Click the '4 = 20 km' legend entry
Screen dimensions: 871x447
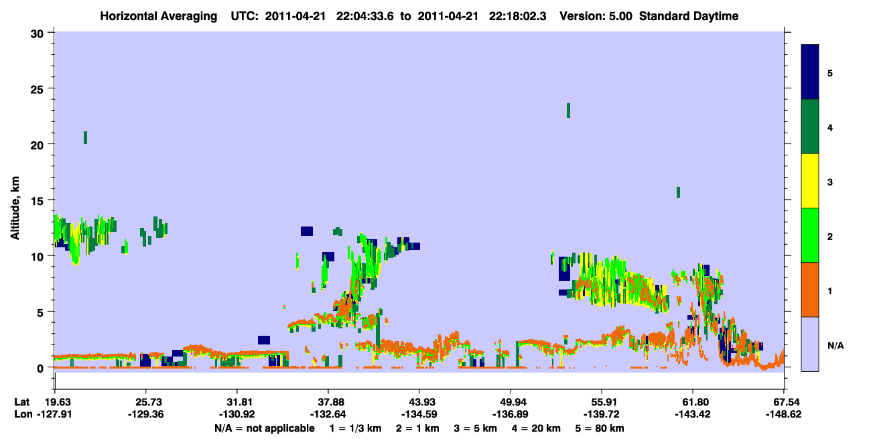click(537, 428)
